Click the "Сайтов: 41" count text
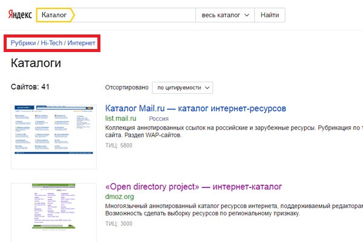363x242 pixels. [30, 87]
